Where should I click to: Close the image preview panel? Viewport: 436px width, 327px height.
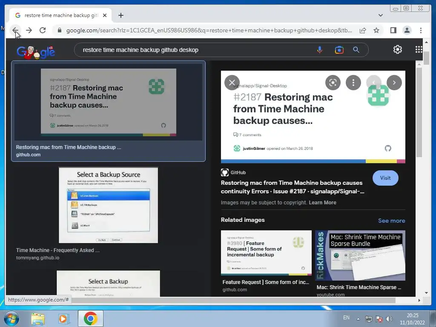tap(232, 83)
